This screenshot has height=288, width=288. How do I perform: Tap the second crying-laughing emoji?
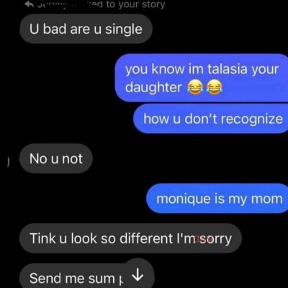[215, 87]
